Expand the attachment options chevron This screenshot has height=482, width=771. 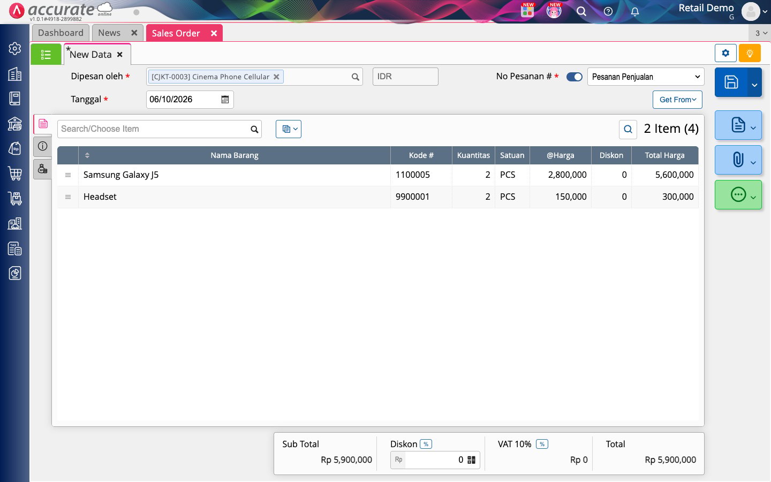click(x=753, y=163)
